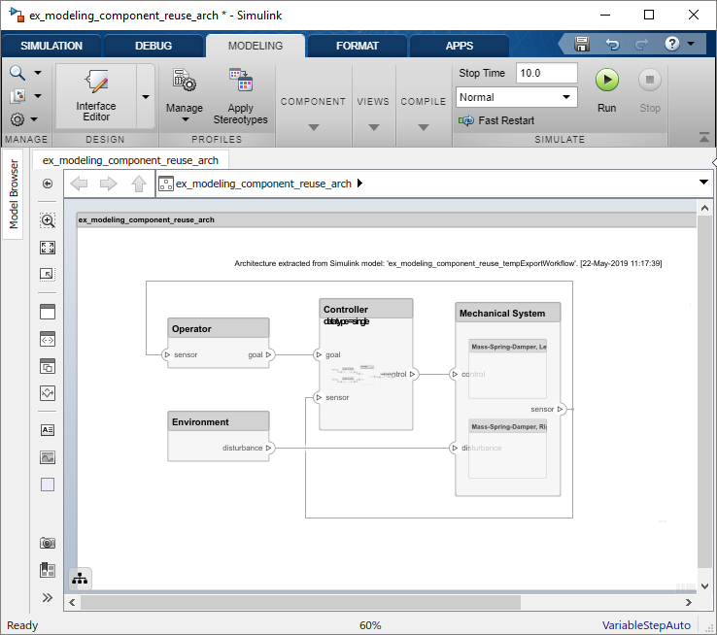717x635 pixels.
Task: Add a Component from the palette
Action: (48, 312)
